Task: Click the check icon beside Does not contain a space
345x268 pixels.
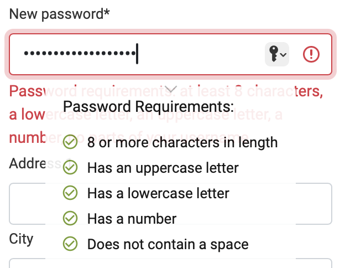Action: (70, 244)
